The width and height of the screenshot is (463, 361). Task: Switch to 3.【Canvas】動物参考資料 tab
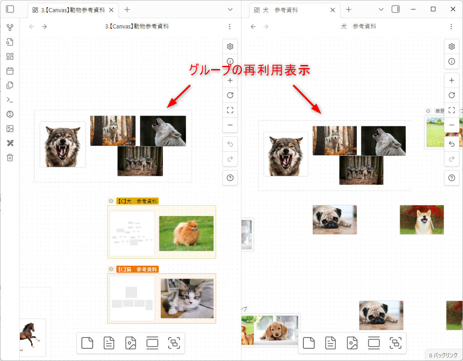tap(72, 9)
